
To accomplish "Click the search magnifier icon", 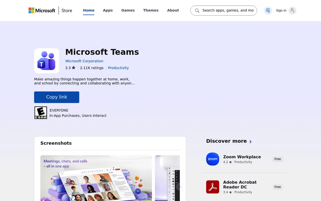I will click(197, 10).
